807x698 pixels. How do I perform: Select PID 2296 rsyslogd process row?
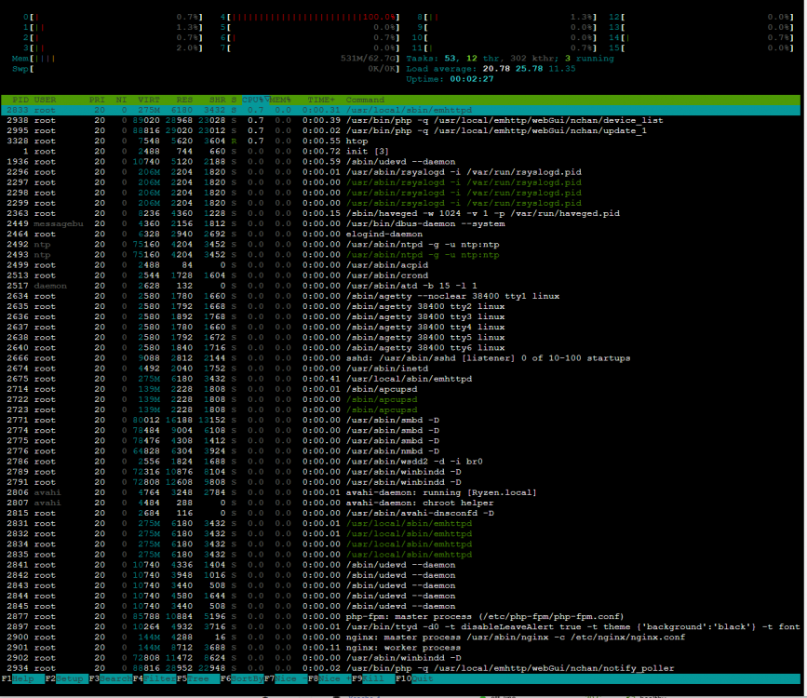[400, 172]
